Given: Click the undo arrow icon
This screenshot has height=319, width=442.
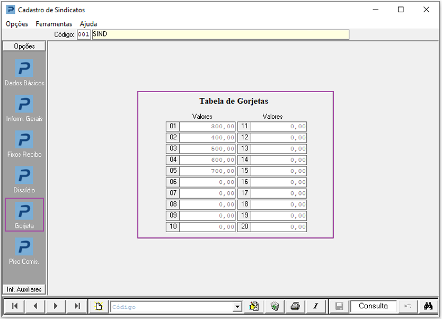Looking at the screenshot, I should point(408,306).
